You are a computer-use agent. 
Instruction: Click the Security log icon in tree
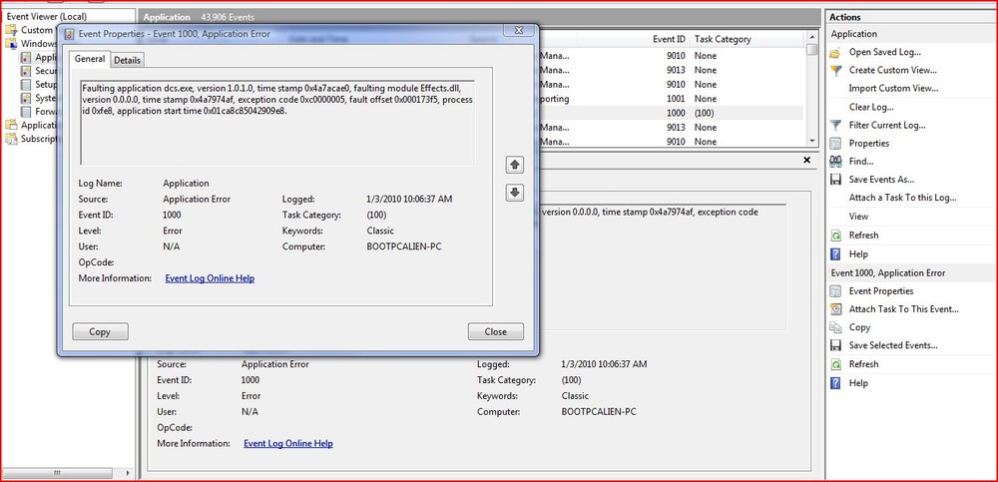(26, 71)
